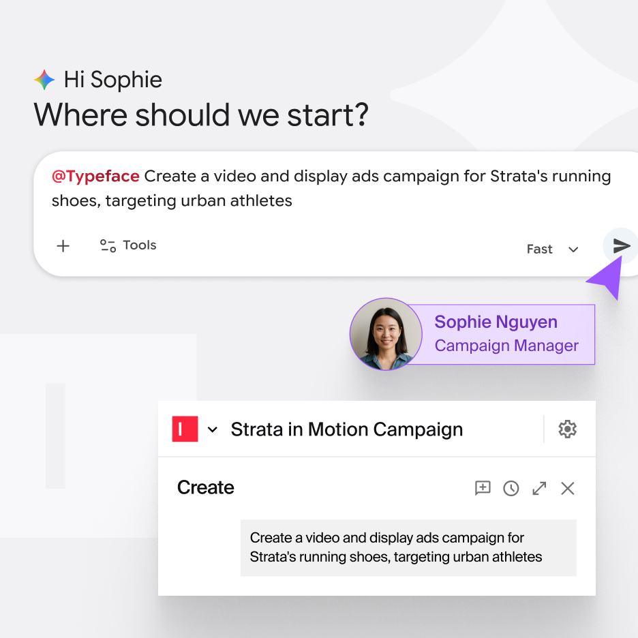Click the campaign prompt message bubble
Screen dimensions: 638x638
408,547
